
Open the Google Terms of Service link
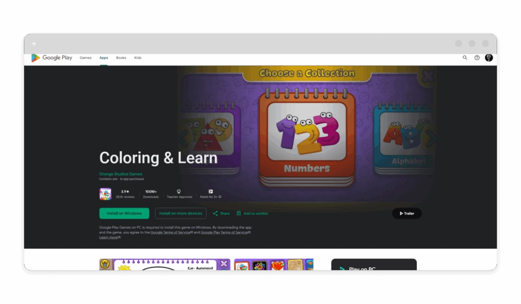170,232
